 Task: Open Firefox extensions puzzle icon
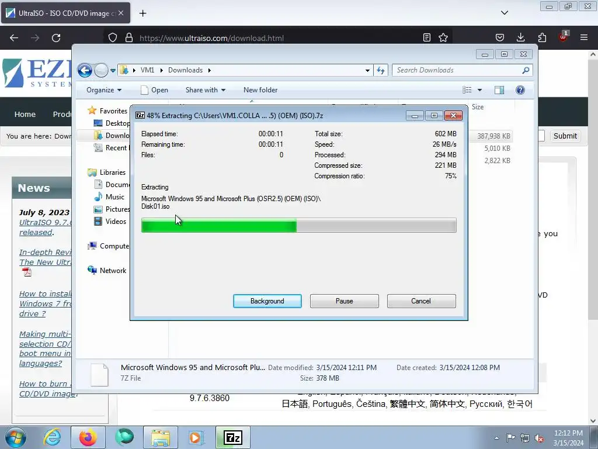(542, 37)
